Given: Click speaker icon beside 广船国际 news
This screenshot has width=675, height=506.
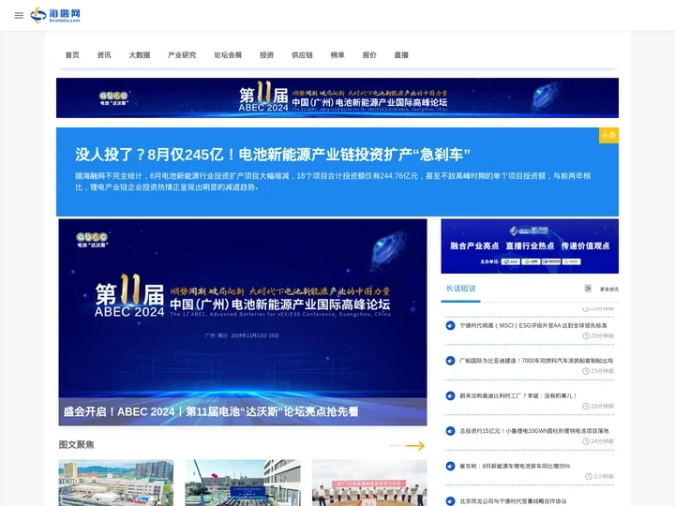Looking at the screenshot, I should tap(450, 361).
